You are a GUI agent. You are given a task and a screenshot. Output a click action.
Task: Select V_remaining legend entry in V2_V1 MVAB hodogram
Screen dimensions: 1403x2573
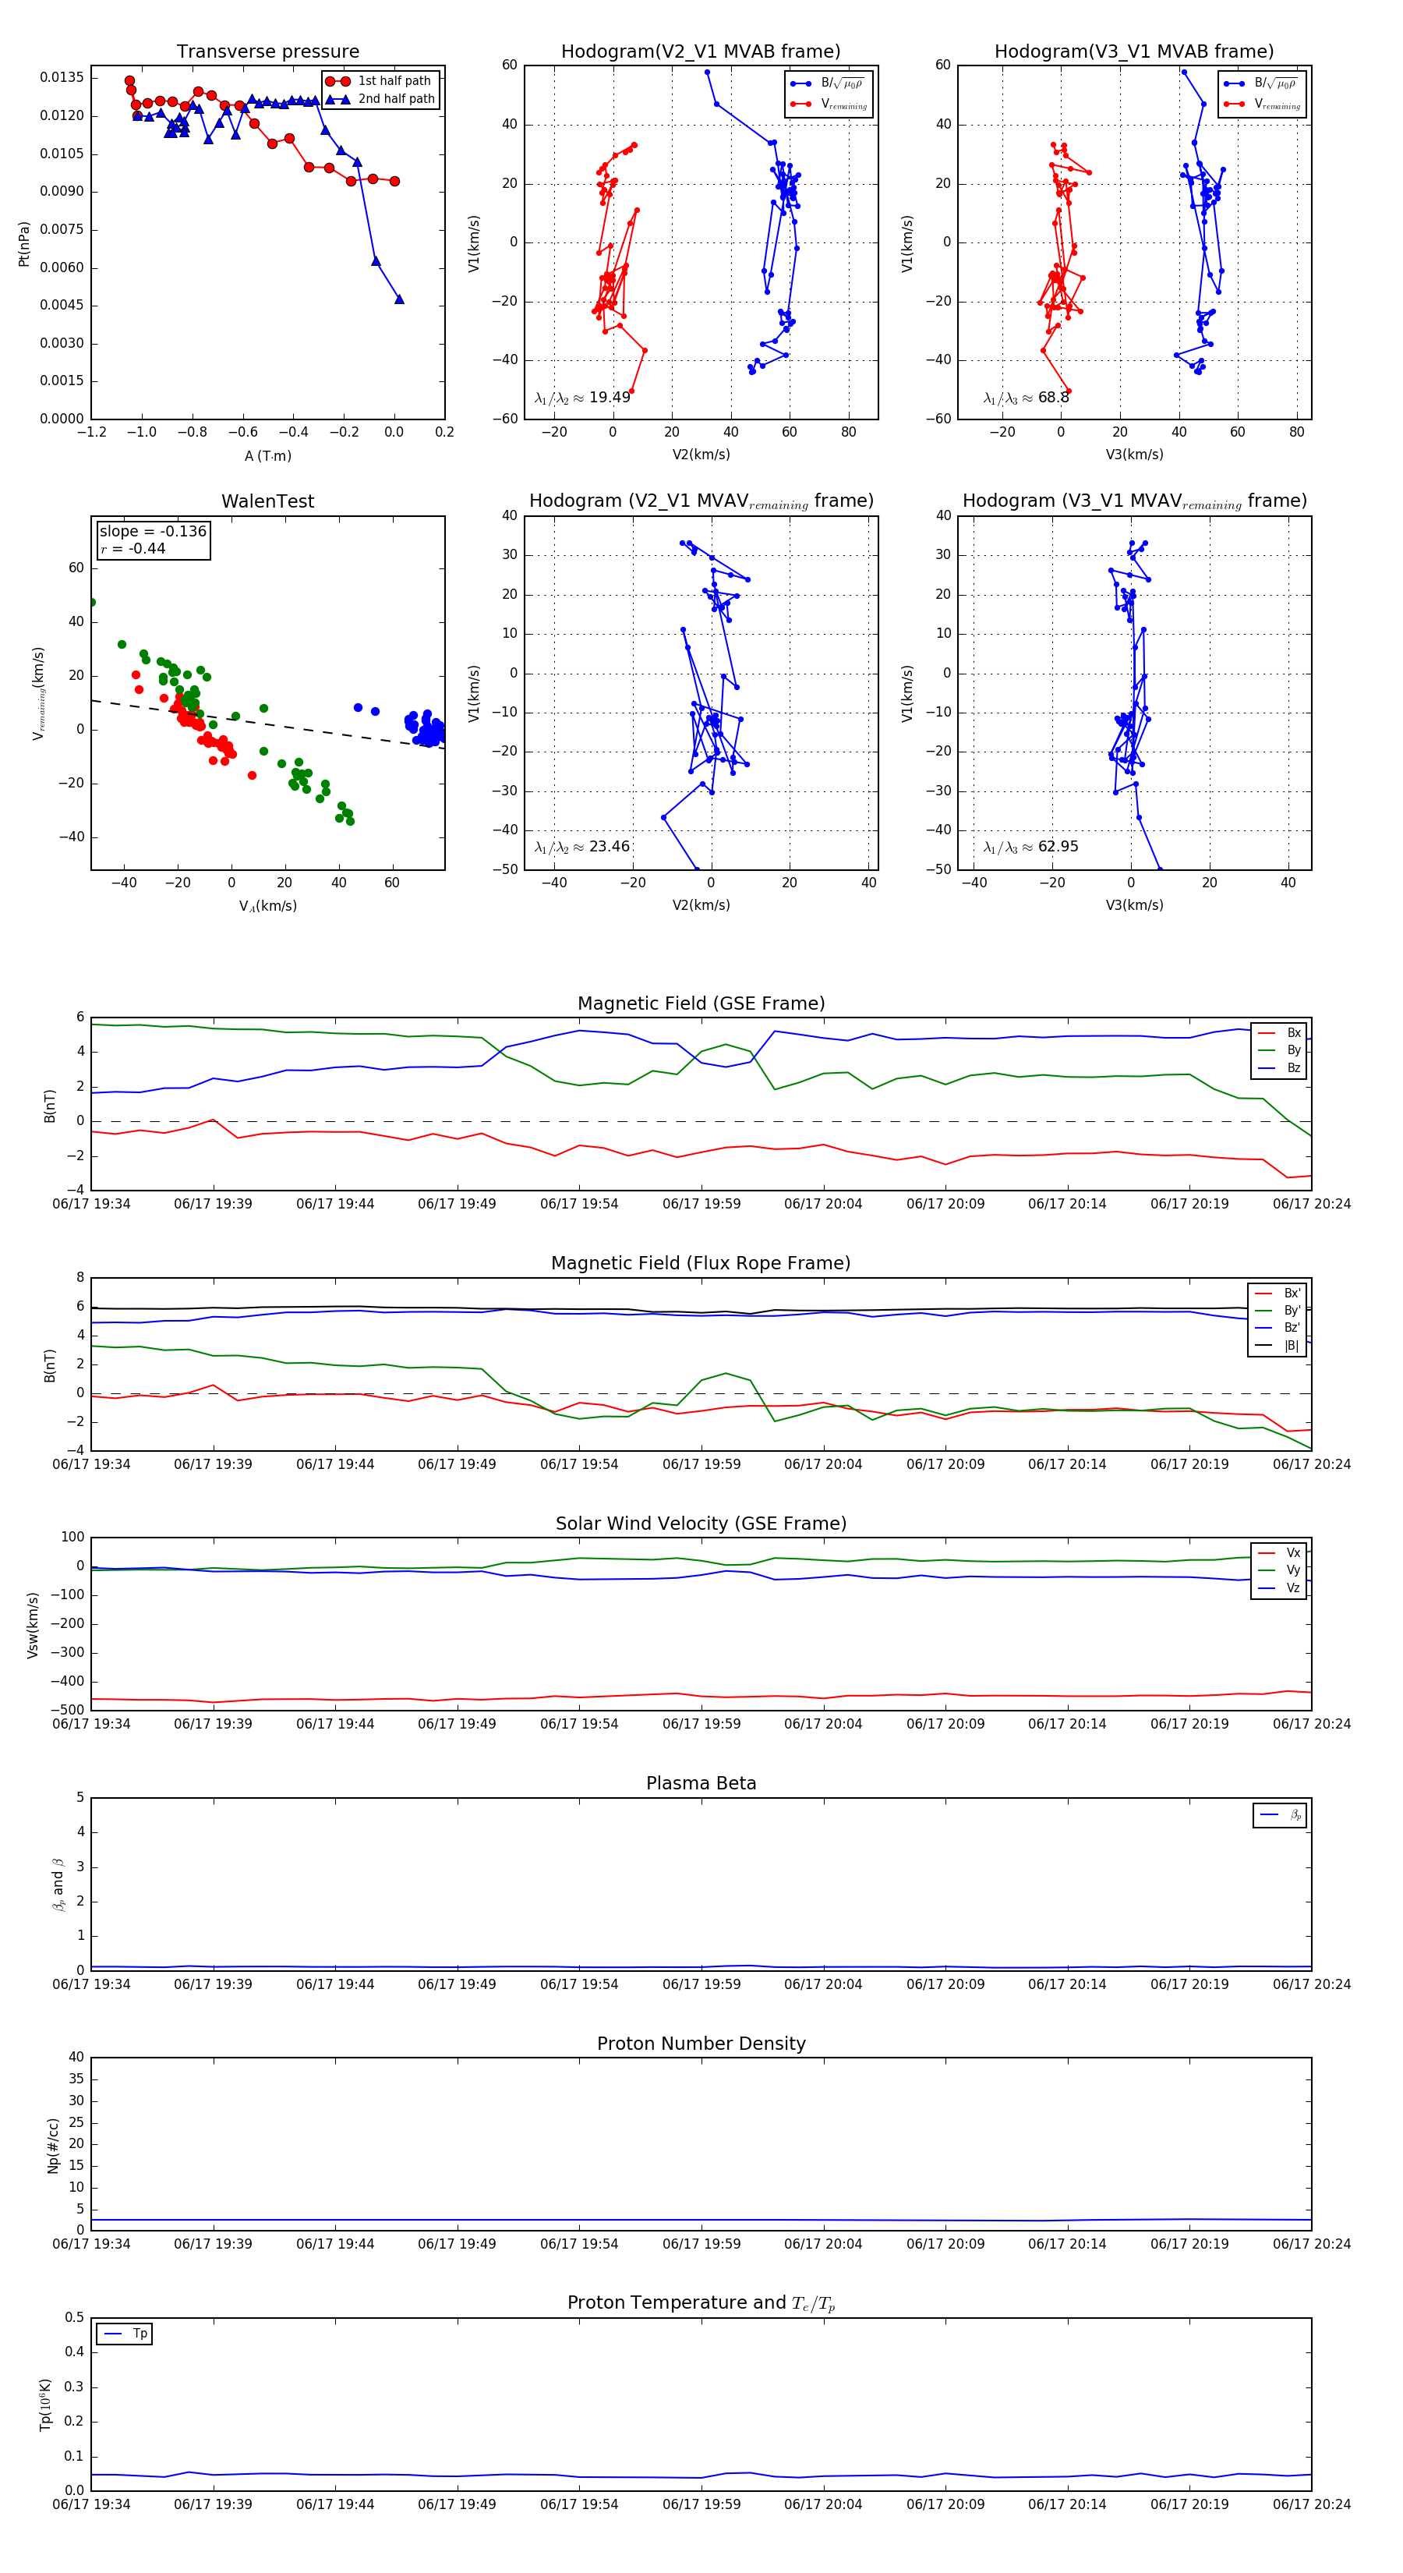pos(829,104)
